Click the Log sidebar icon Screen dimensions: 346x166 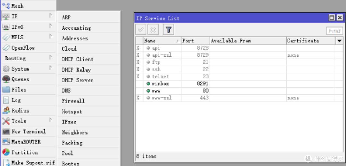(6, 100)
